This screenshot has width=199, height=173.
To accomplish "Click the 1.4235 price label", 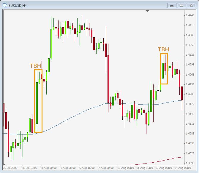I will point(190,84).
